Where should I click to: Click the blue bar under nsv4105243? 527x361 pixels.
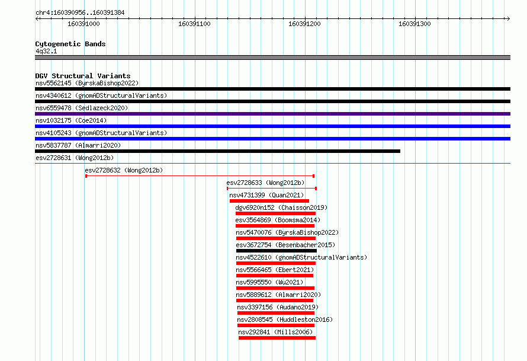click(x=272, y=139)
